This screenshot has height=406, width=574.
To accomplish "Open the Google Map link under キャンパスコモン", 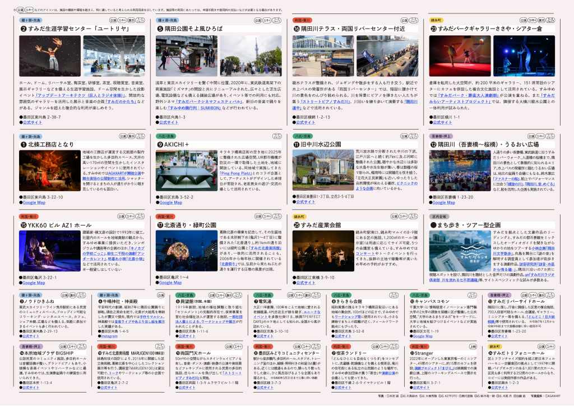I will pos(422,336).
